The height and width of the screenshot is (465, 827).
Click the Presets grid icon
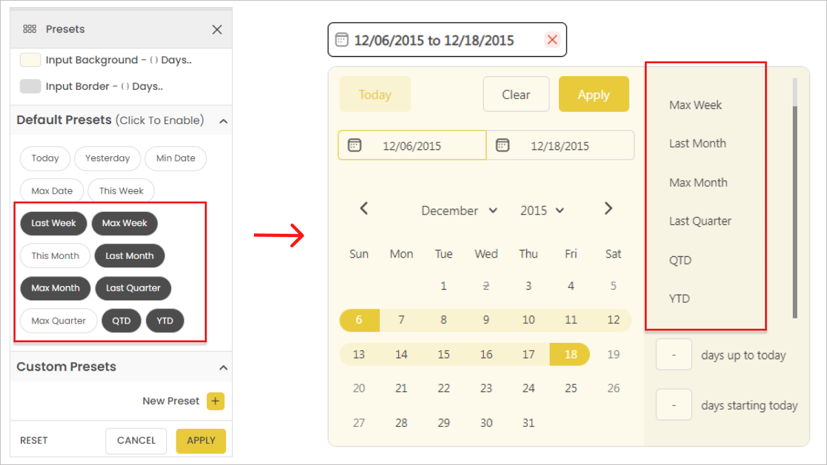point(30,30)
